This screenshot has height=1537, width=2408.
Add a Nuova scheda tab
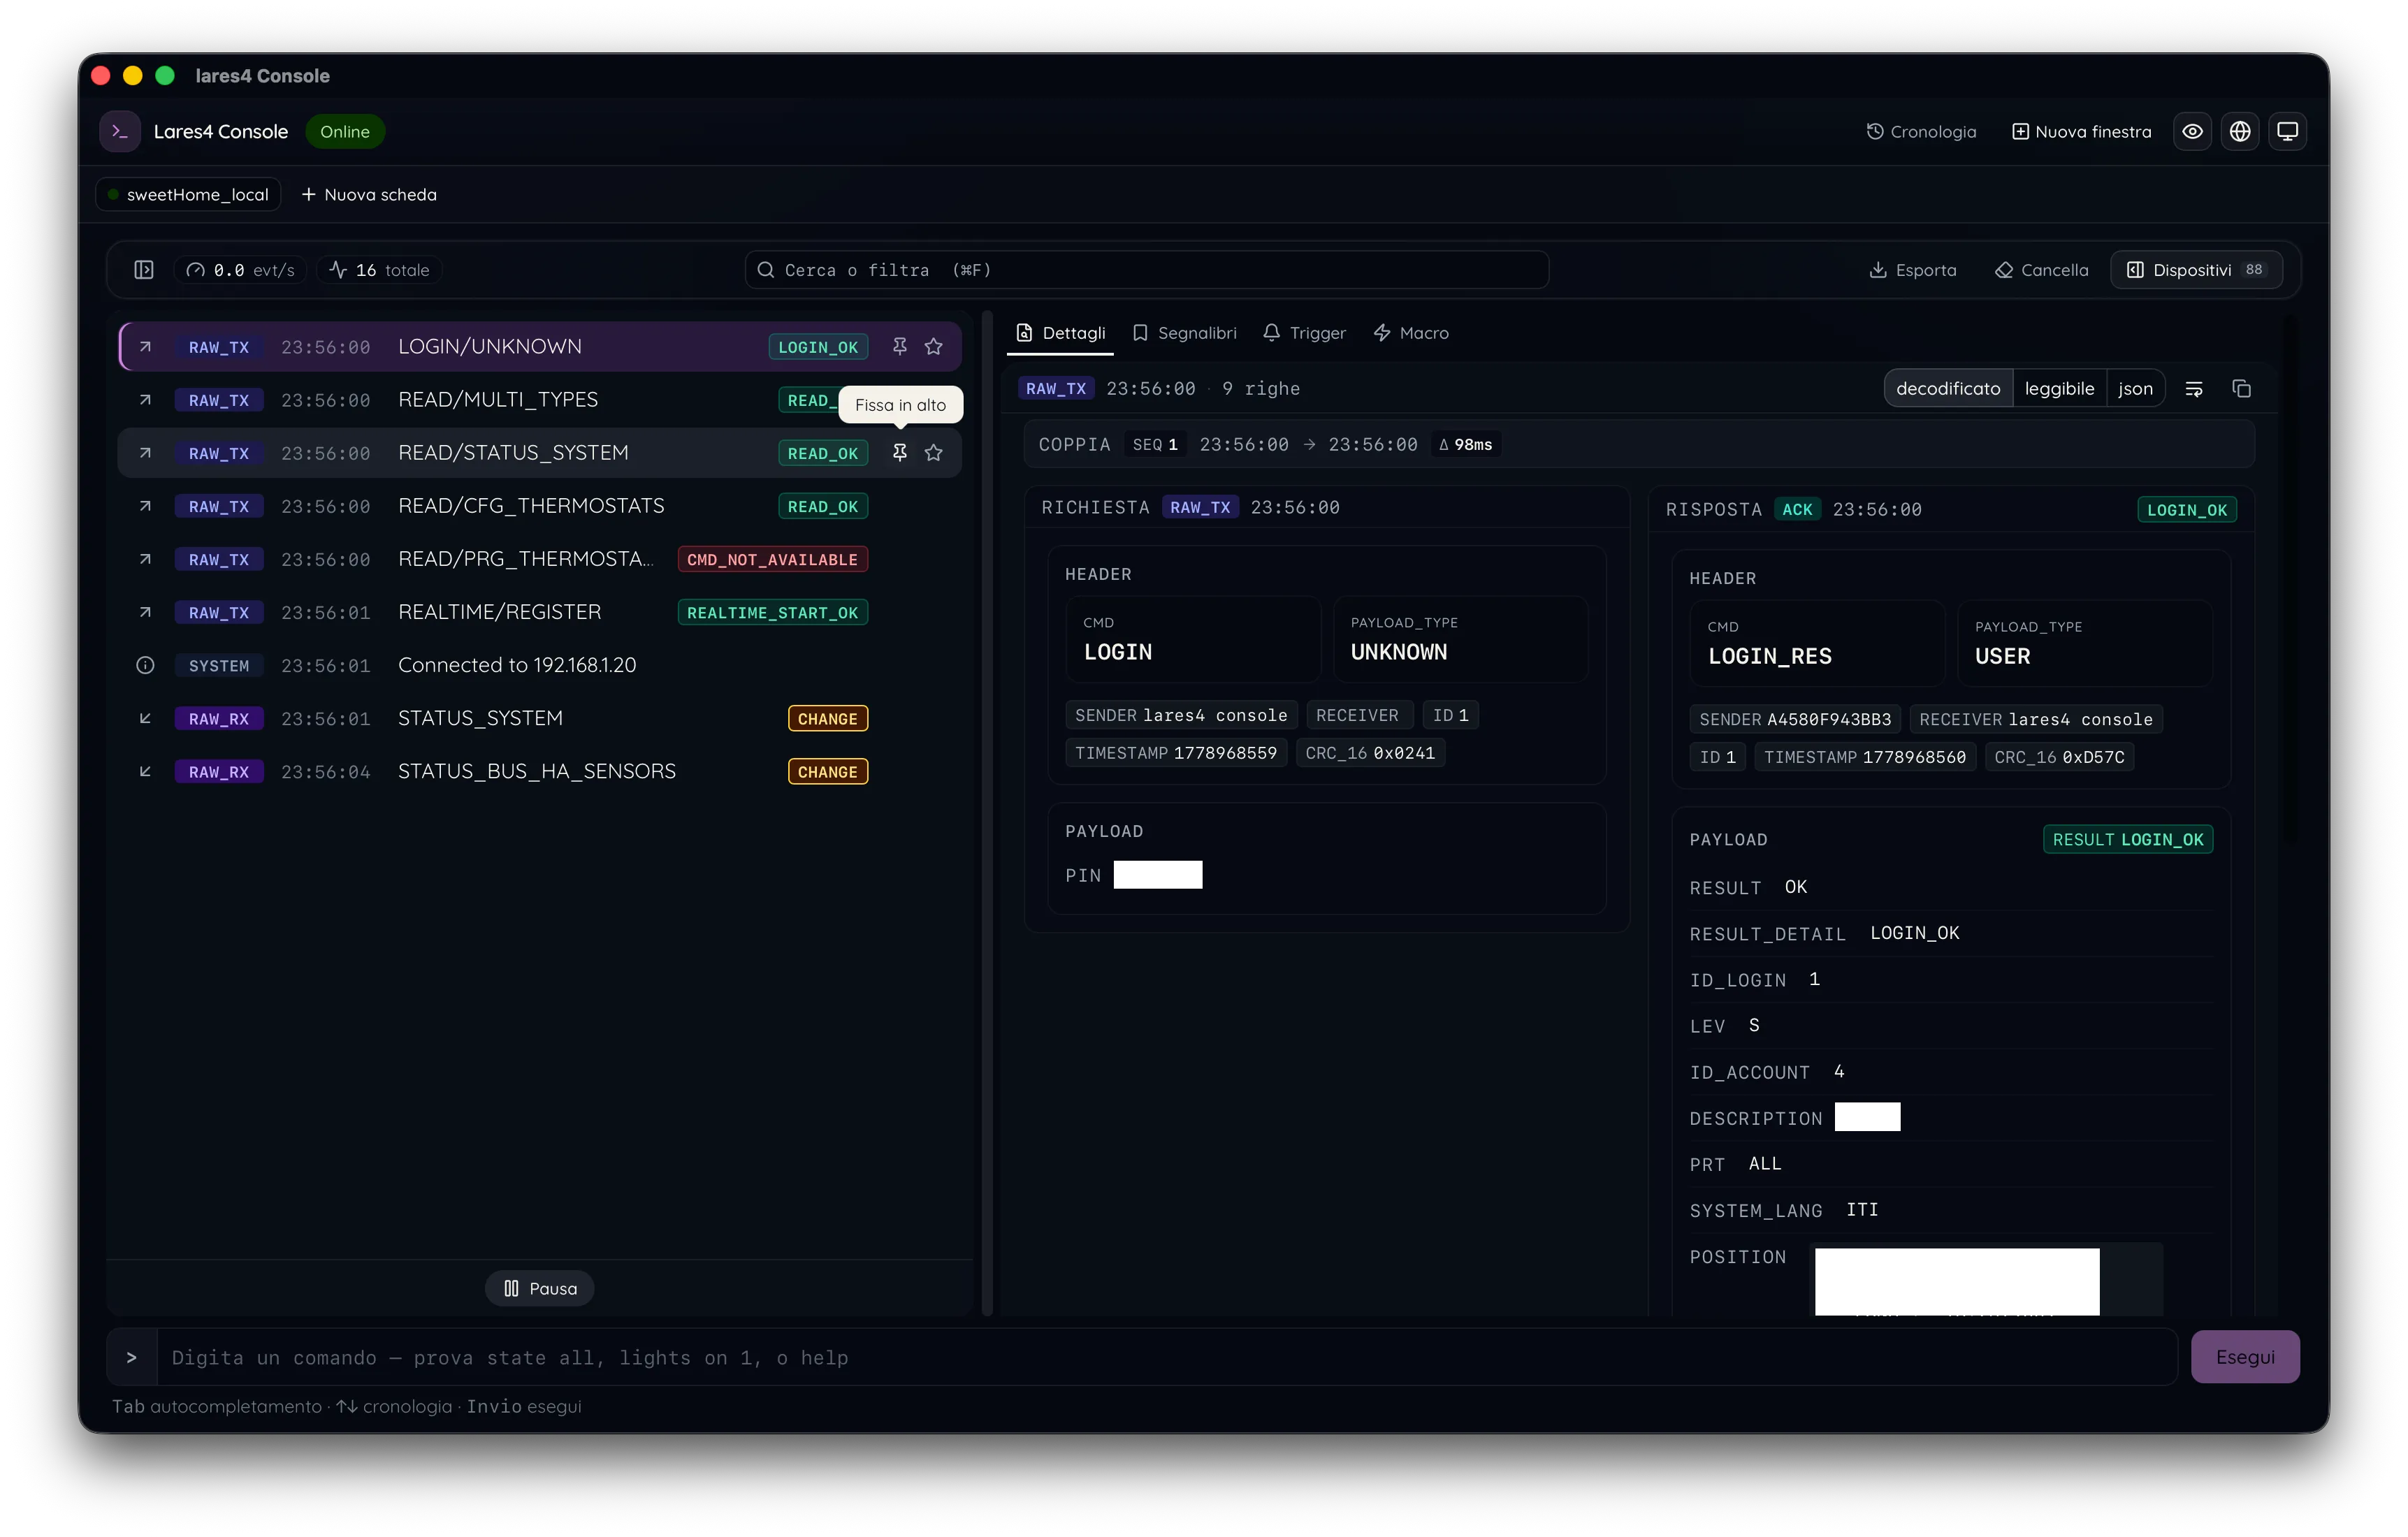click(x=369, y=194)
